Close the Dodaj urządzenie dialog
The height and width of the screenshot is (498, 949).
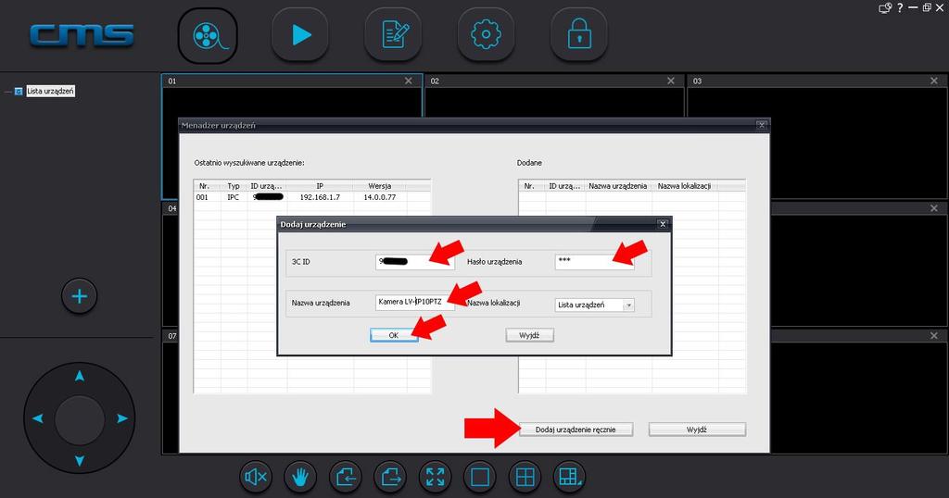[x=663, y=224]
